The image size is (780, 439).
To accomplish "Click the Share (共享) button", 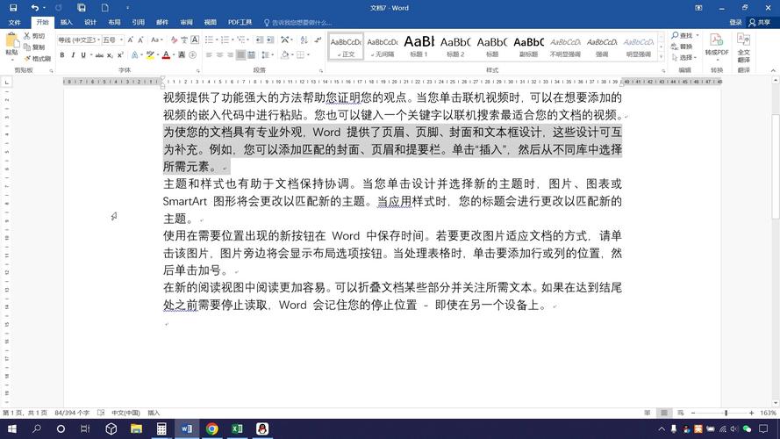I will coord(760,22).
